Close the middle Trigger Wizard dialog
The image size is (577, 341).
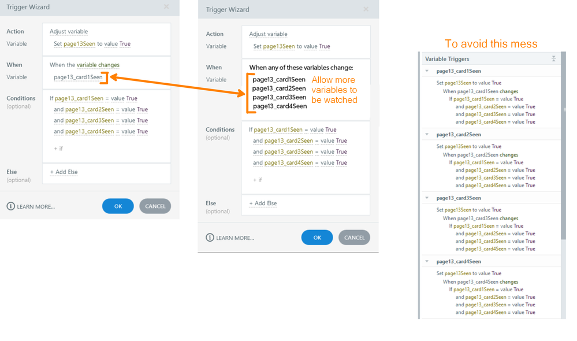click(x=366, y=9)
